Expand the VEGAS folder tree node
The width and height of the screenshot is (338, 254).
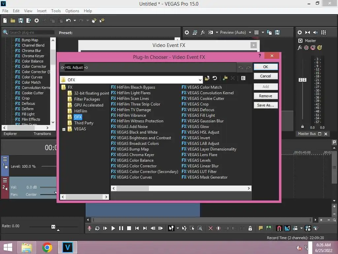point(64,129)
